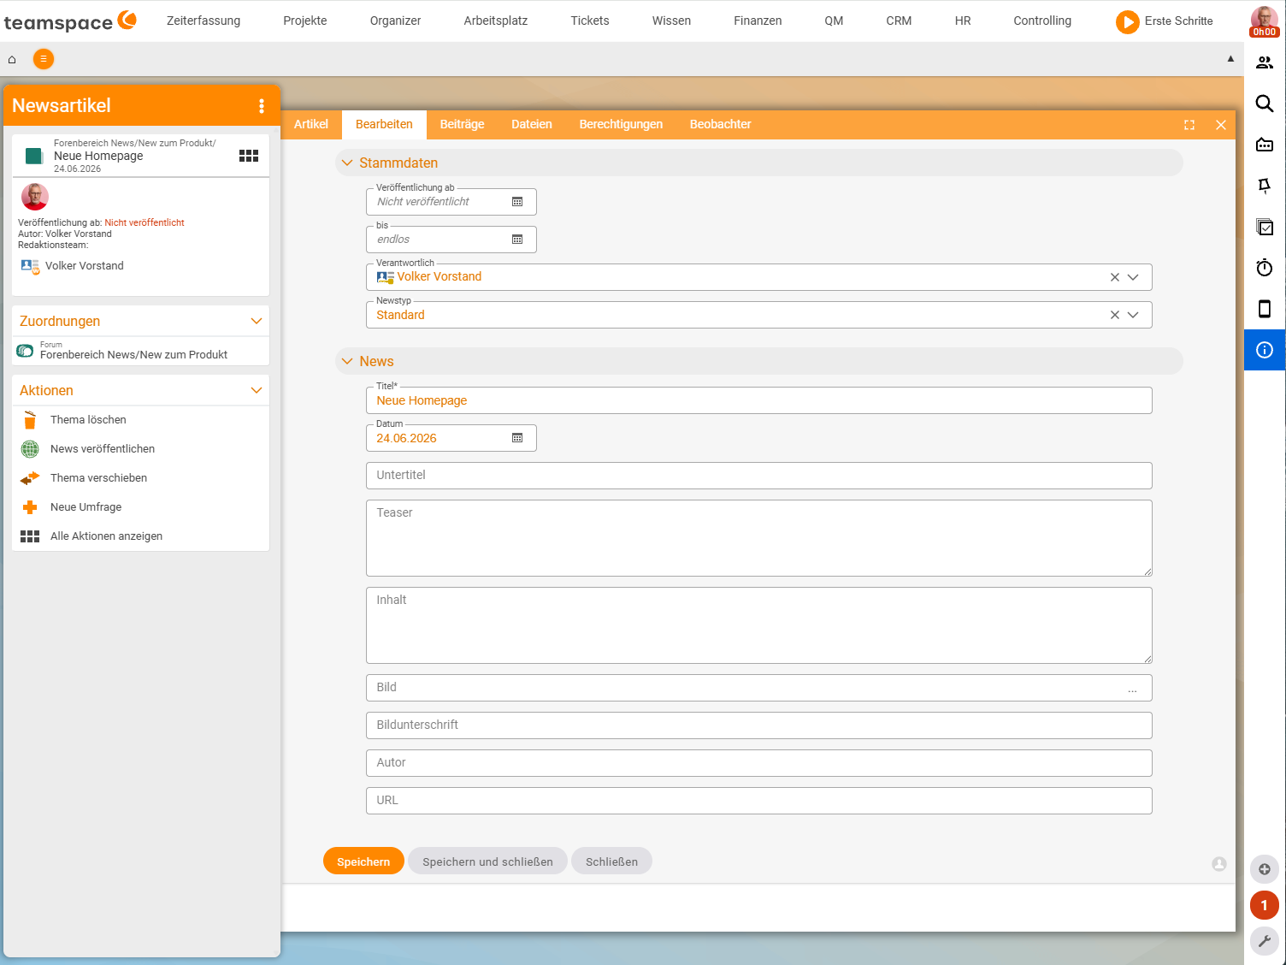
Task: Switch to the Dateien tab
Action: click(x=532, y=125)
